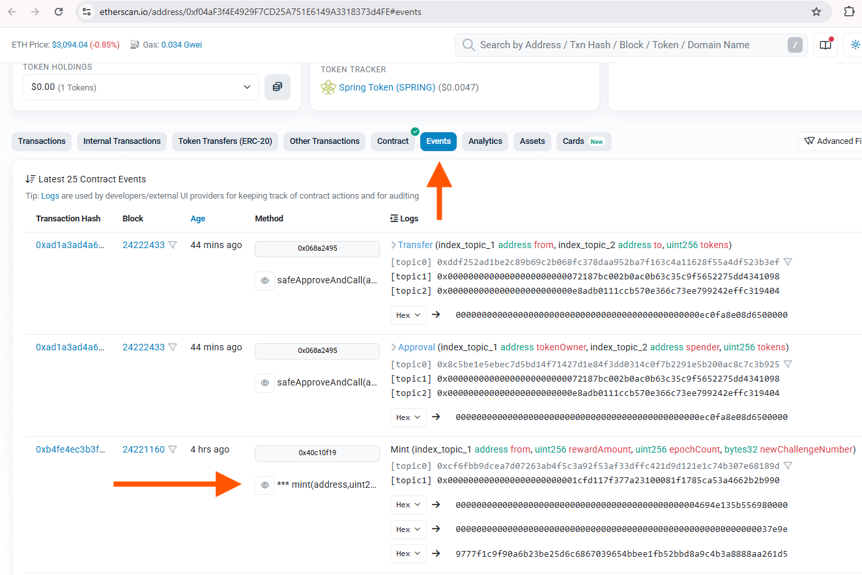Toggle eye icon in the Approval event row

(265, 383)
